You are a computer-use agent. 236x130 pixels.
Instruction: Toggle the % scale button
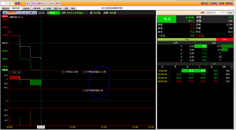click(18, 13)
